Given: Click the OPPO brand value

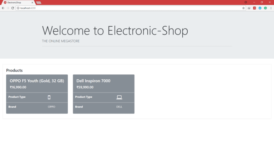Looking at the screenshot, I should 51,107.
